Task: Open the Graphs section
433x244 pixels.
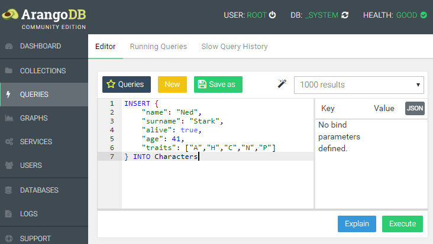Action: pyautogui.click(x=34, y=118)
